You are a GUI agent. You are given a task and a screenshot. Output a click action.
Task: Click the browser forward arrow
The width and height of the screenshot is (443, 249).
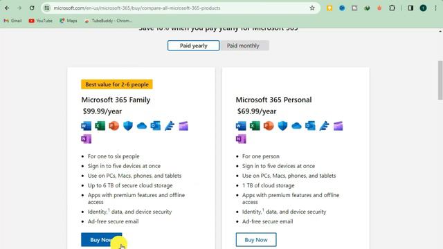19,8
